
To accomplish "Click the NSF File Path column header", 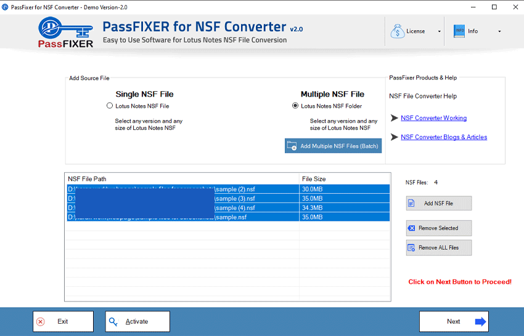I will [x=182, y=179].
